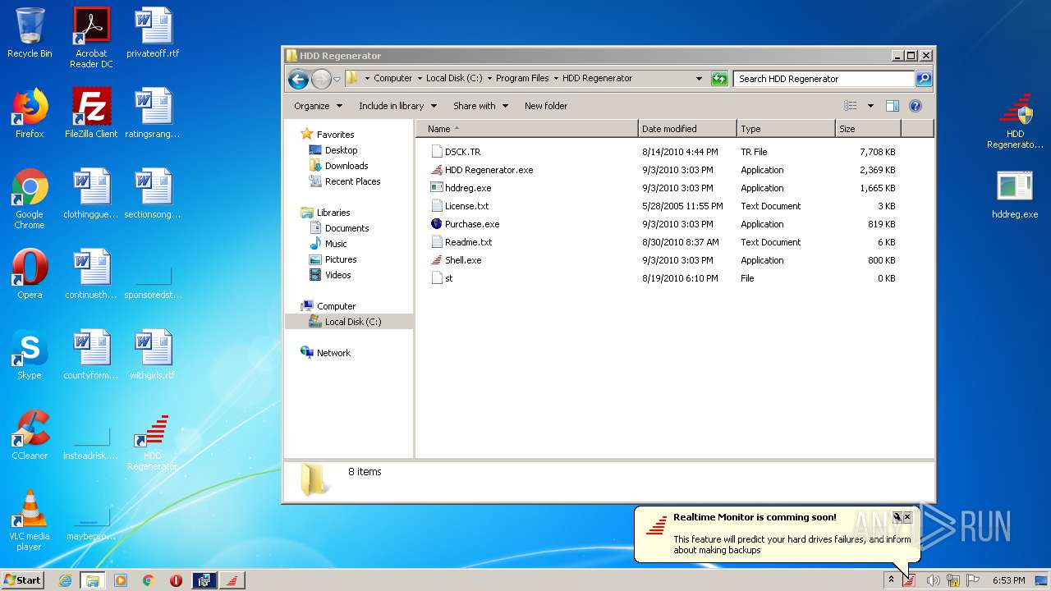Open Internet Explorer from taskbar
This screenshot has width=1051, height=591.
click(x=65, y=580)
